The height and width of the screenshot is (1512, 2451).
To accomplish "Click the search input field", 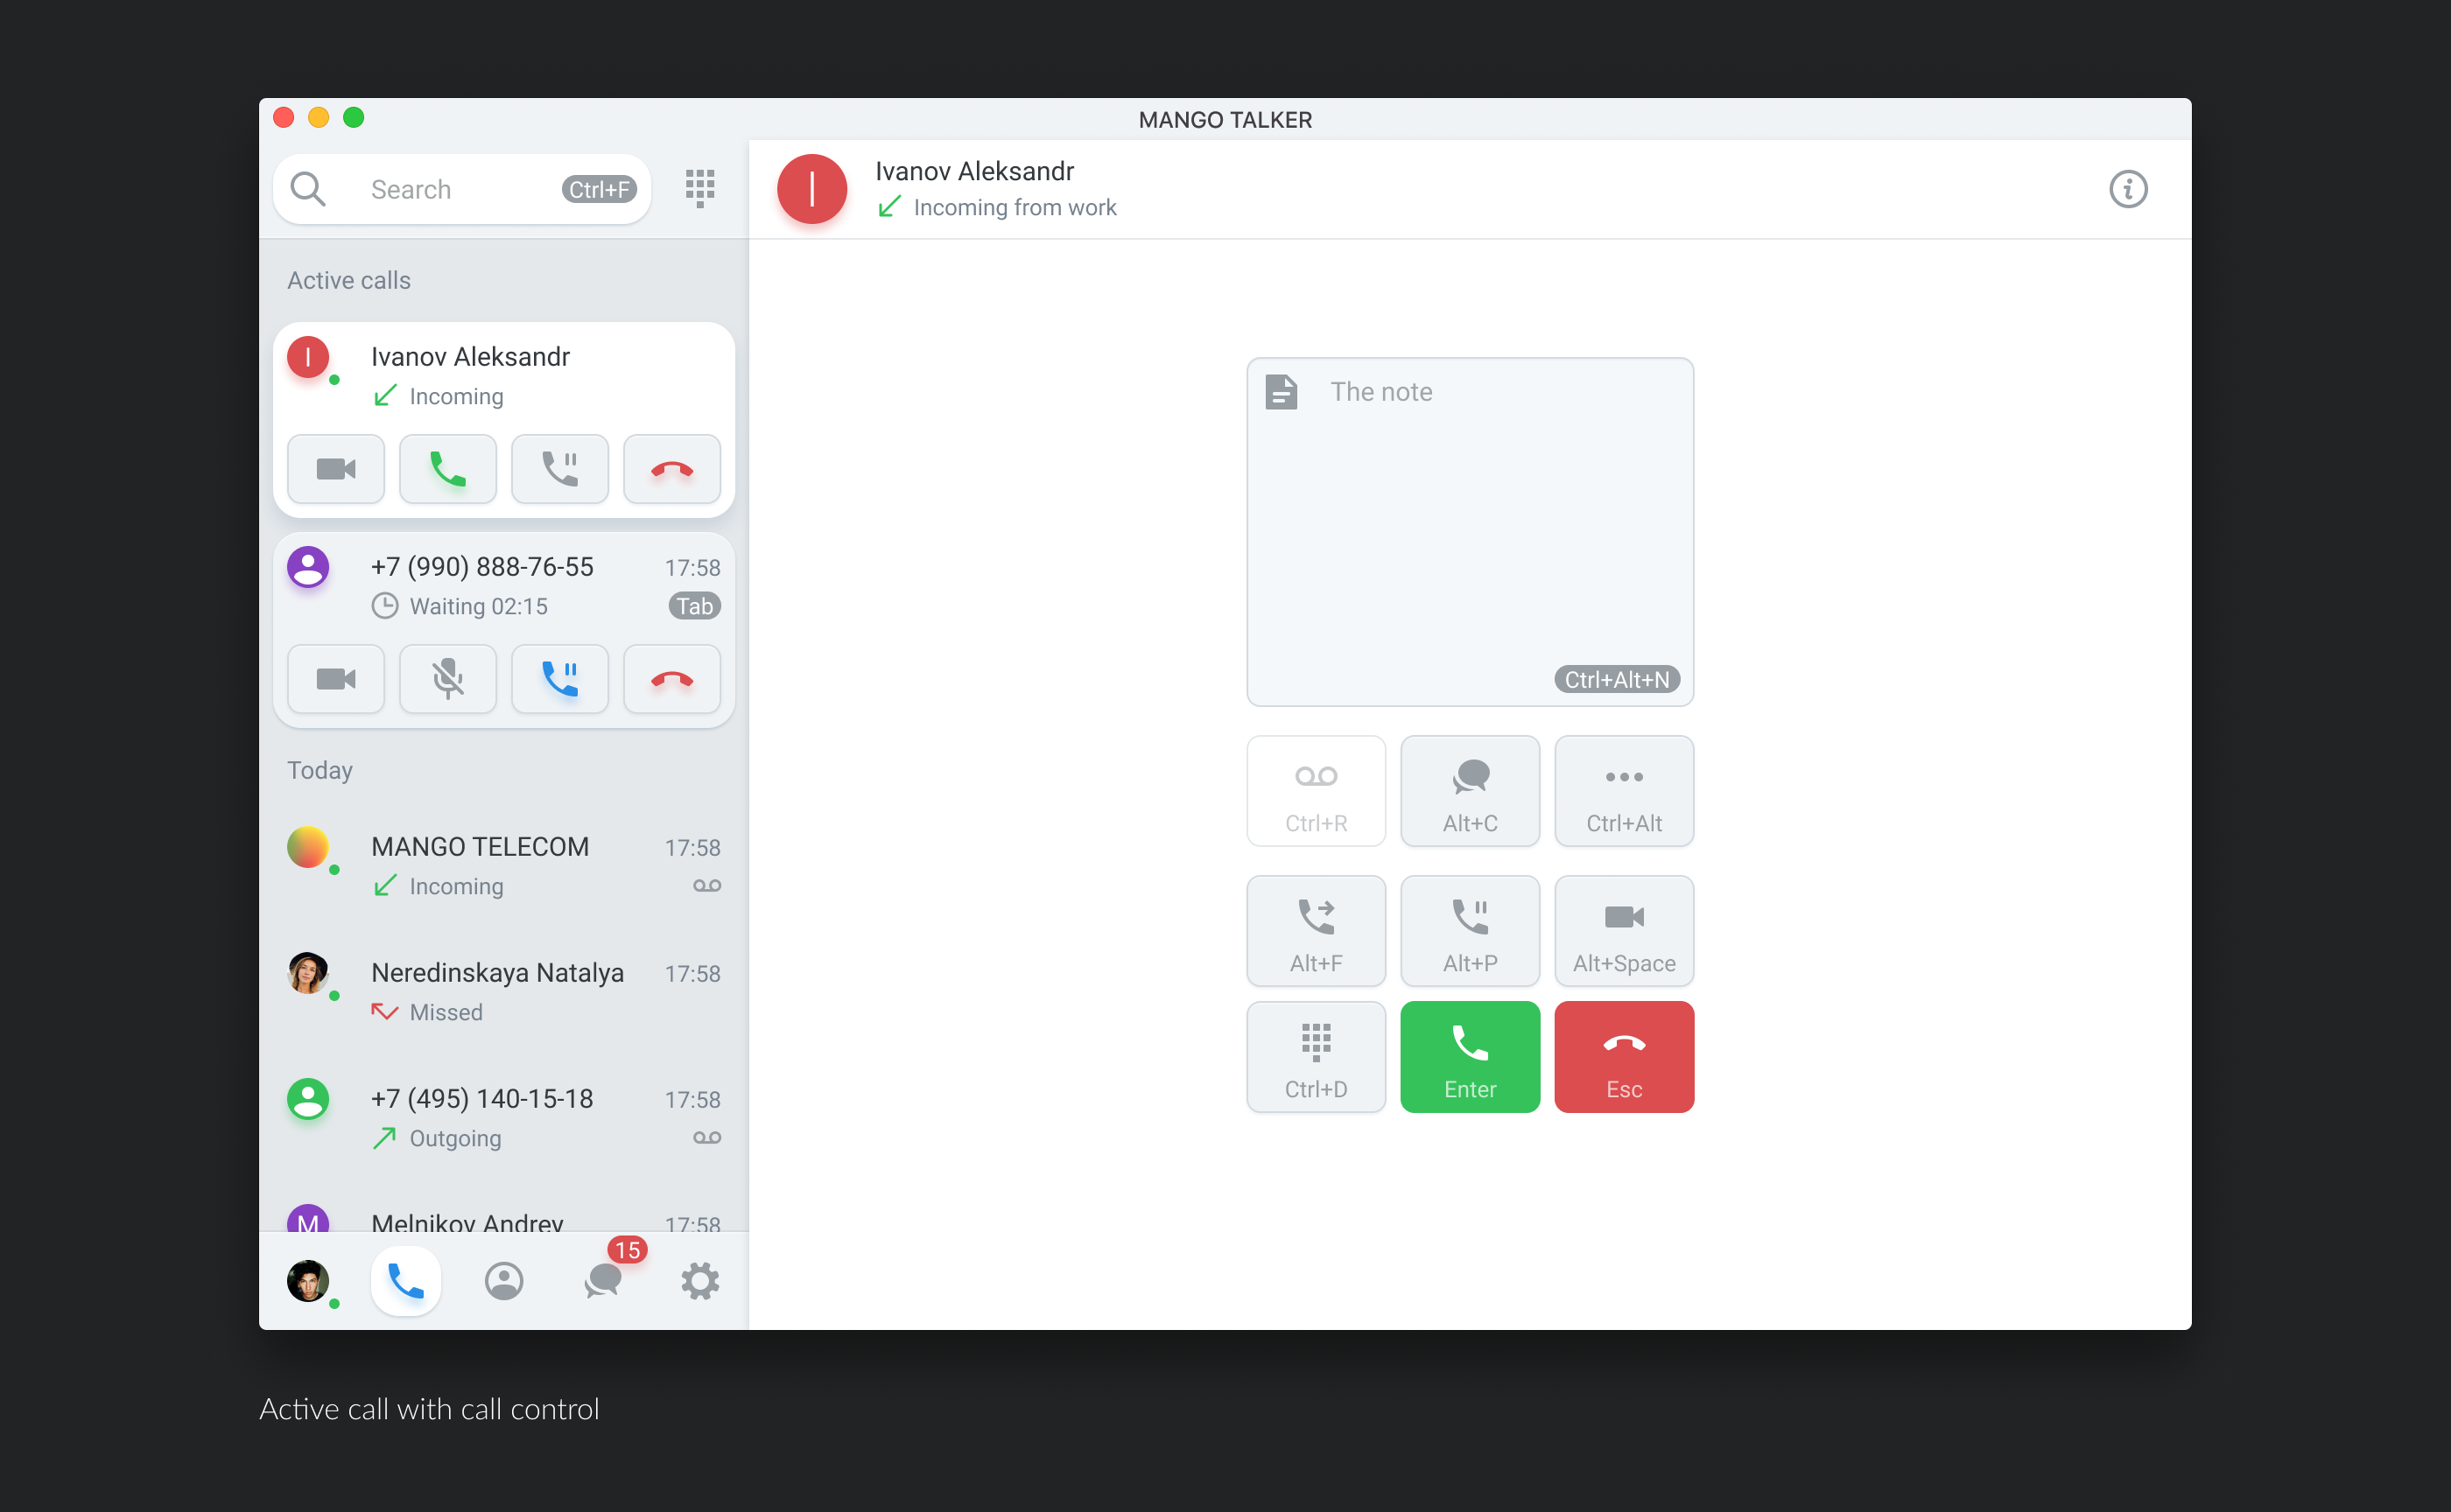I will click(x=460, y=187).
